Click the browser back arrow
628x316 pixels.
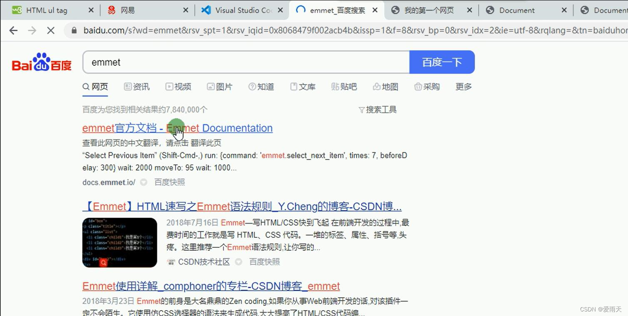click(x=13, y=30)
